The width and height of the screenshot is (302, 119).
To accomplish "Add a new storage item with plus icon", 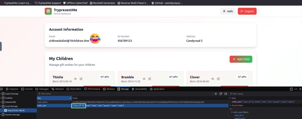I will coord(216,93).
